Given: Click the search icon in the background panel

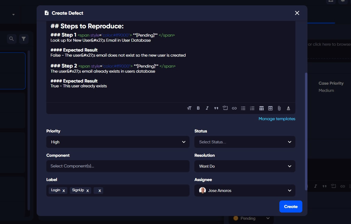Looking at the screenshot, I should pyautogui.click(x=11, y=39).
